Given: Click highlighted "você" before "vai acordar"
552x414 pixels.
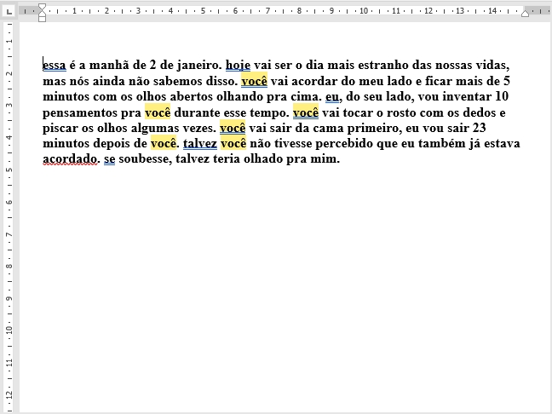Looking at the screenshot, I should tap(254, 81).
